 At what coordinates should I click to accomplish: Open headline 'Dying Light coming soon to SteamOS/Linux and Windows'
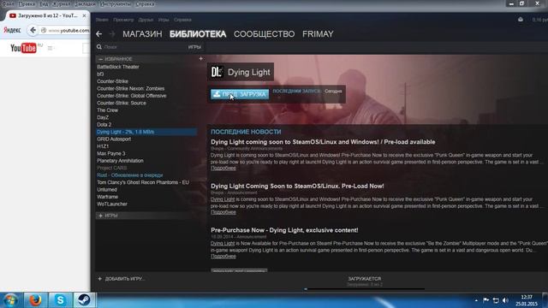(323, 142)
